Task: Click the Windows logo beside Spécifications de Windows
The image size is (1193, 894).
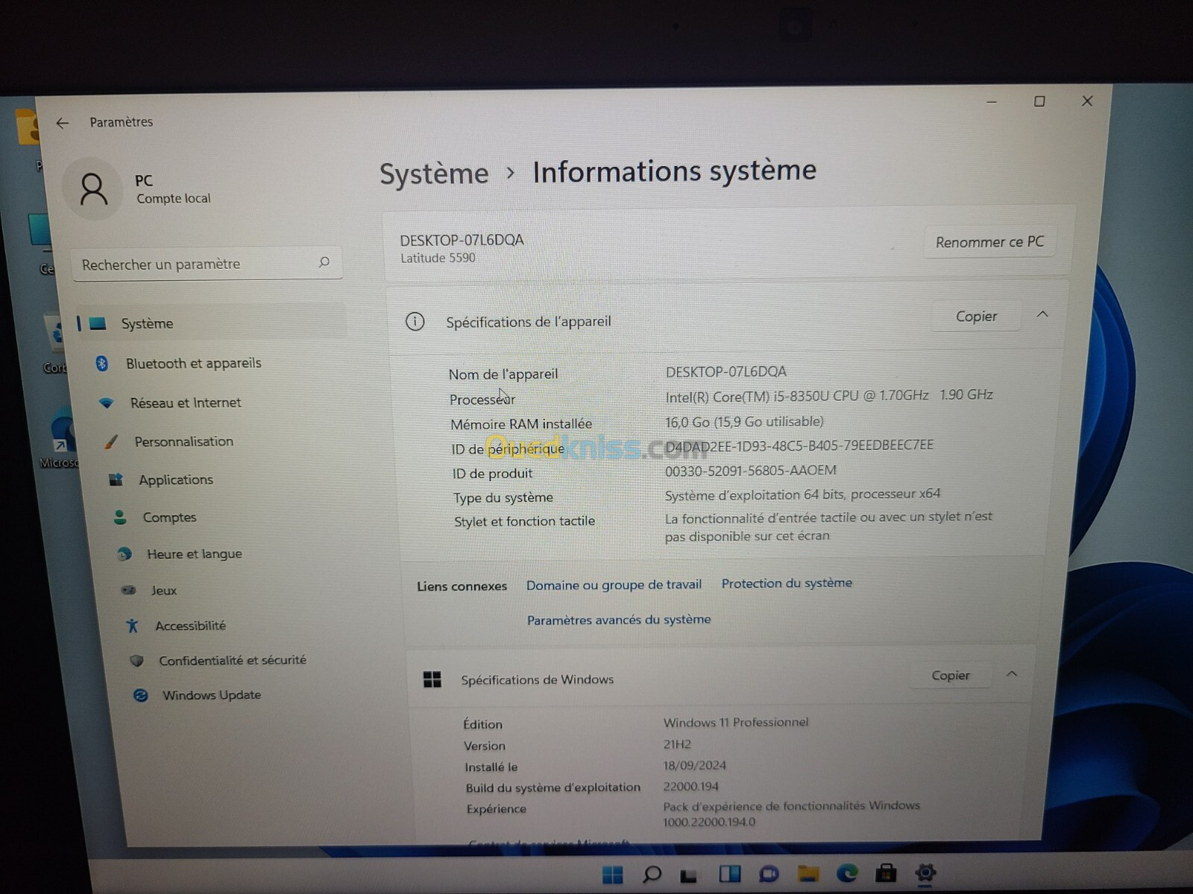Action: (432, 679)
